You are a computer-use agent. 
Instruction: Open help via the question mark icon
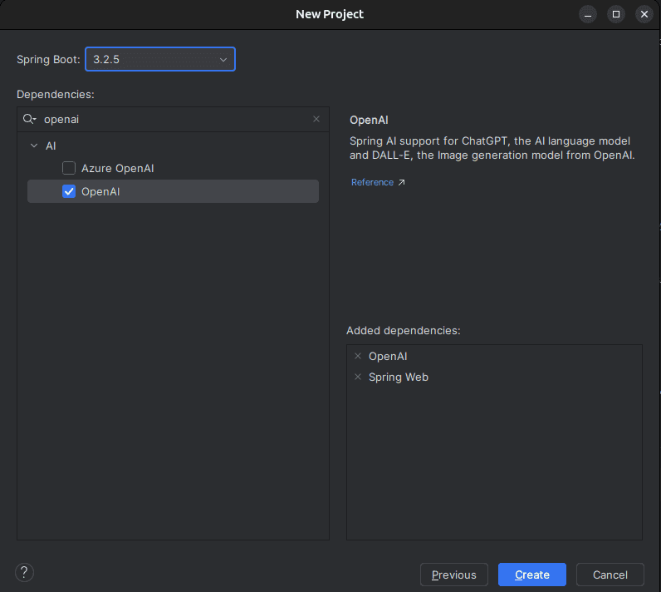(24, 572)
